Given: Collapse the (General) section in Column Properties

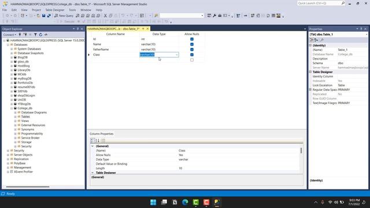Looking at the screenshot, I should (92, 146).
